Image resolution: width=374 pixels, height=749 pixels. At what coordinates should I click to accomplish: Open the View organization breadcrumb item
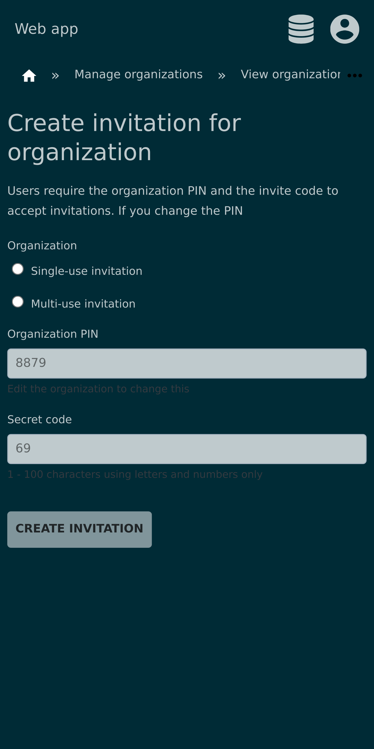click(290, 74)
